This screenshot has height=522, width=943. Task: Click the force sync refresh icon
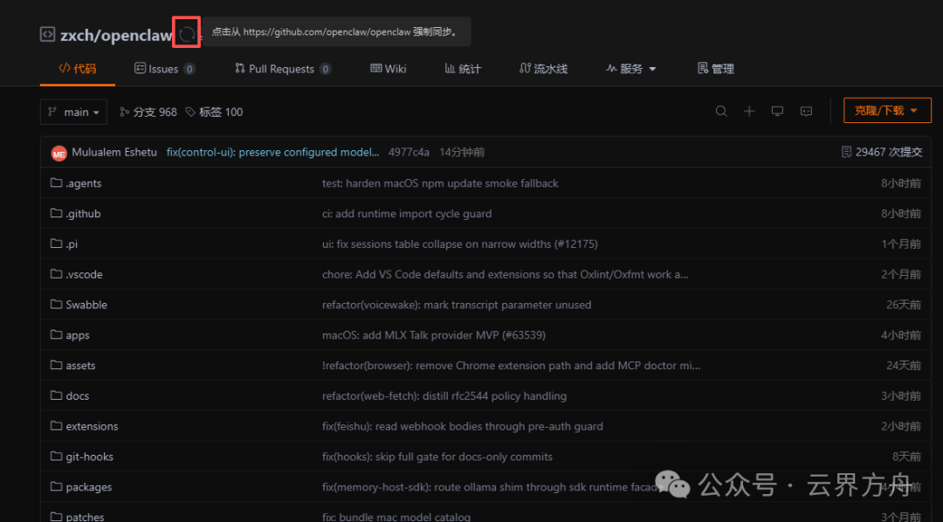click(x=187, y=34)
